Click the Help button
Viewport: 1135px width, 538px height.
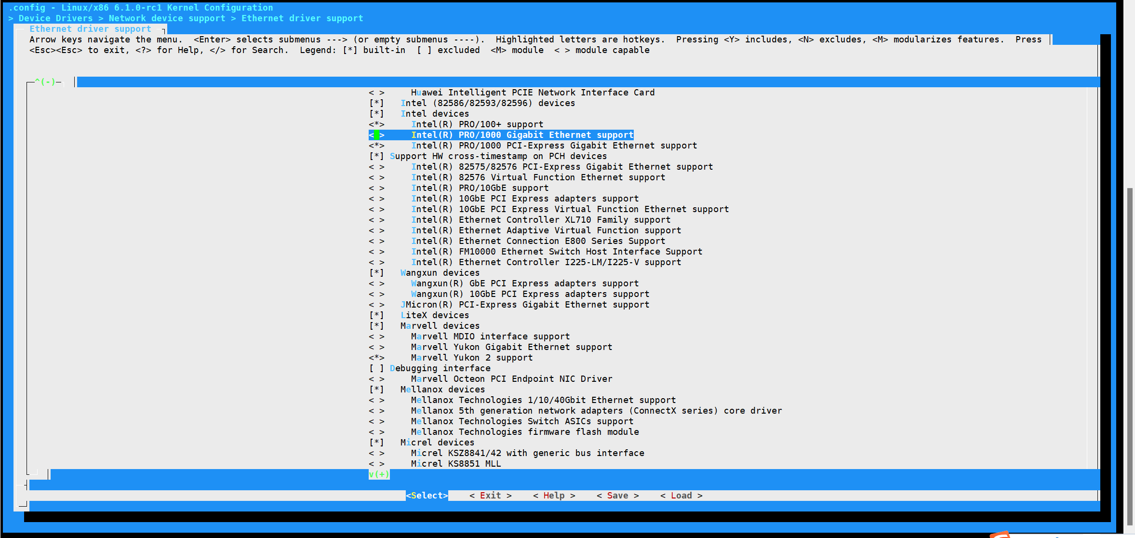click(554, 496)
